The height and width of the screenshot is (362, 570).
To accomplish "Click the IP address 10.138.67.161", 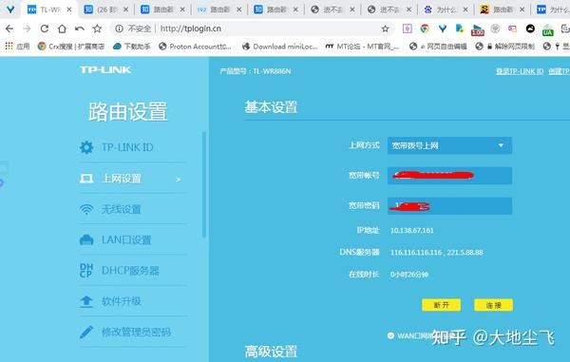I will tap(412, 231).
